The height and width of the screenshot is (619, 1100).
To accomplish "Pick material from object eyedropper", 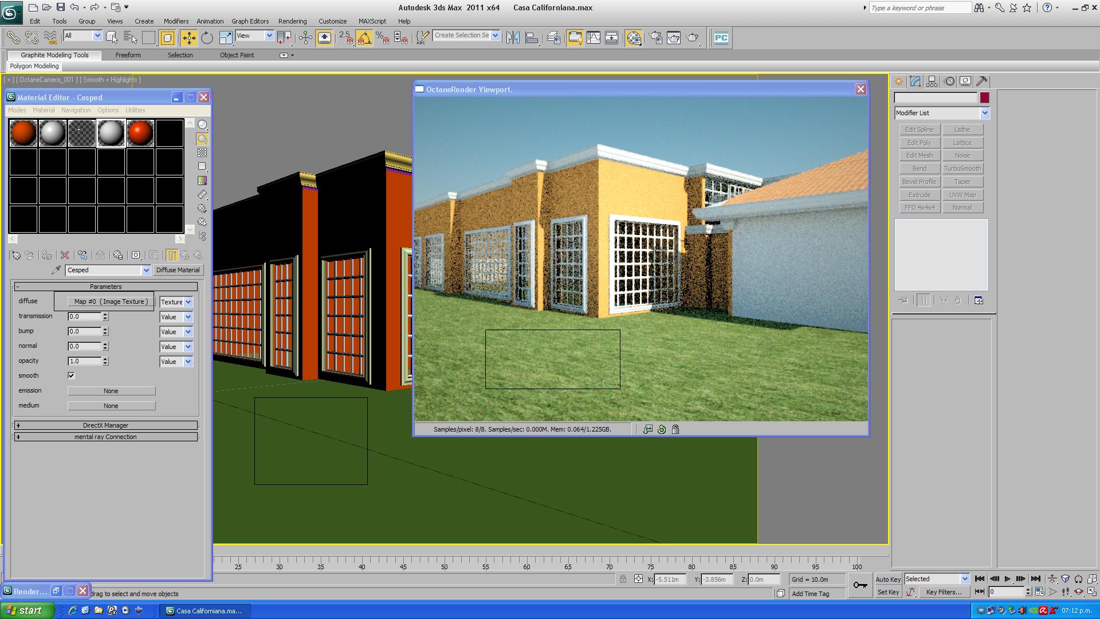I will point(56,270).
